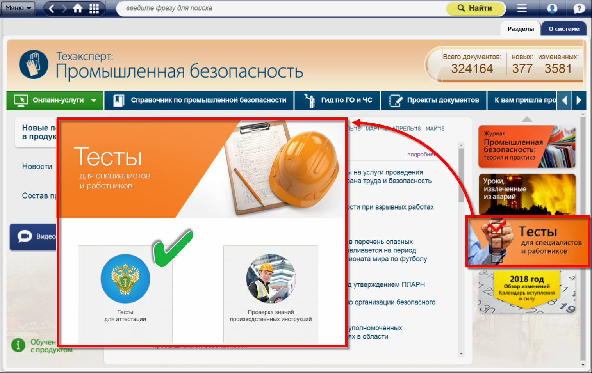This screenshot has width=592, height=373.
Task: Open the help question mark icon
Action: coord(579,8)
